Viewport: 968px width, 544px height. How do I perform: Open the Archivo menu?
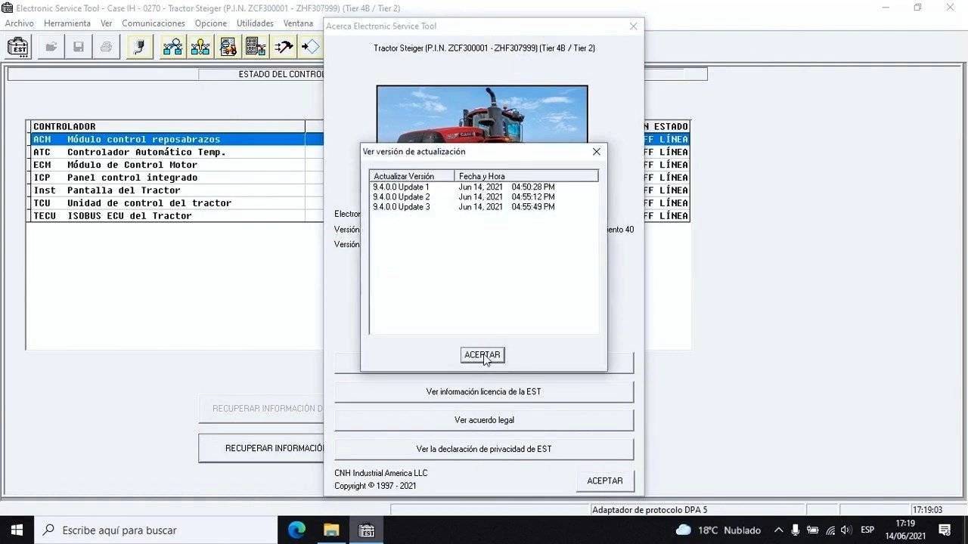(x=20, y=23)
